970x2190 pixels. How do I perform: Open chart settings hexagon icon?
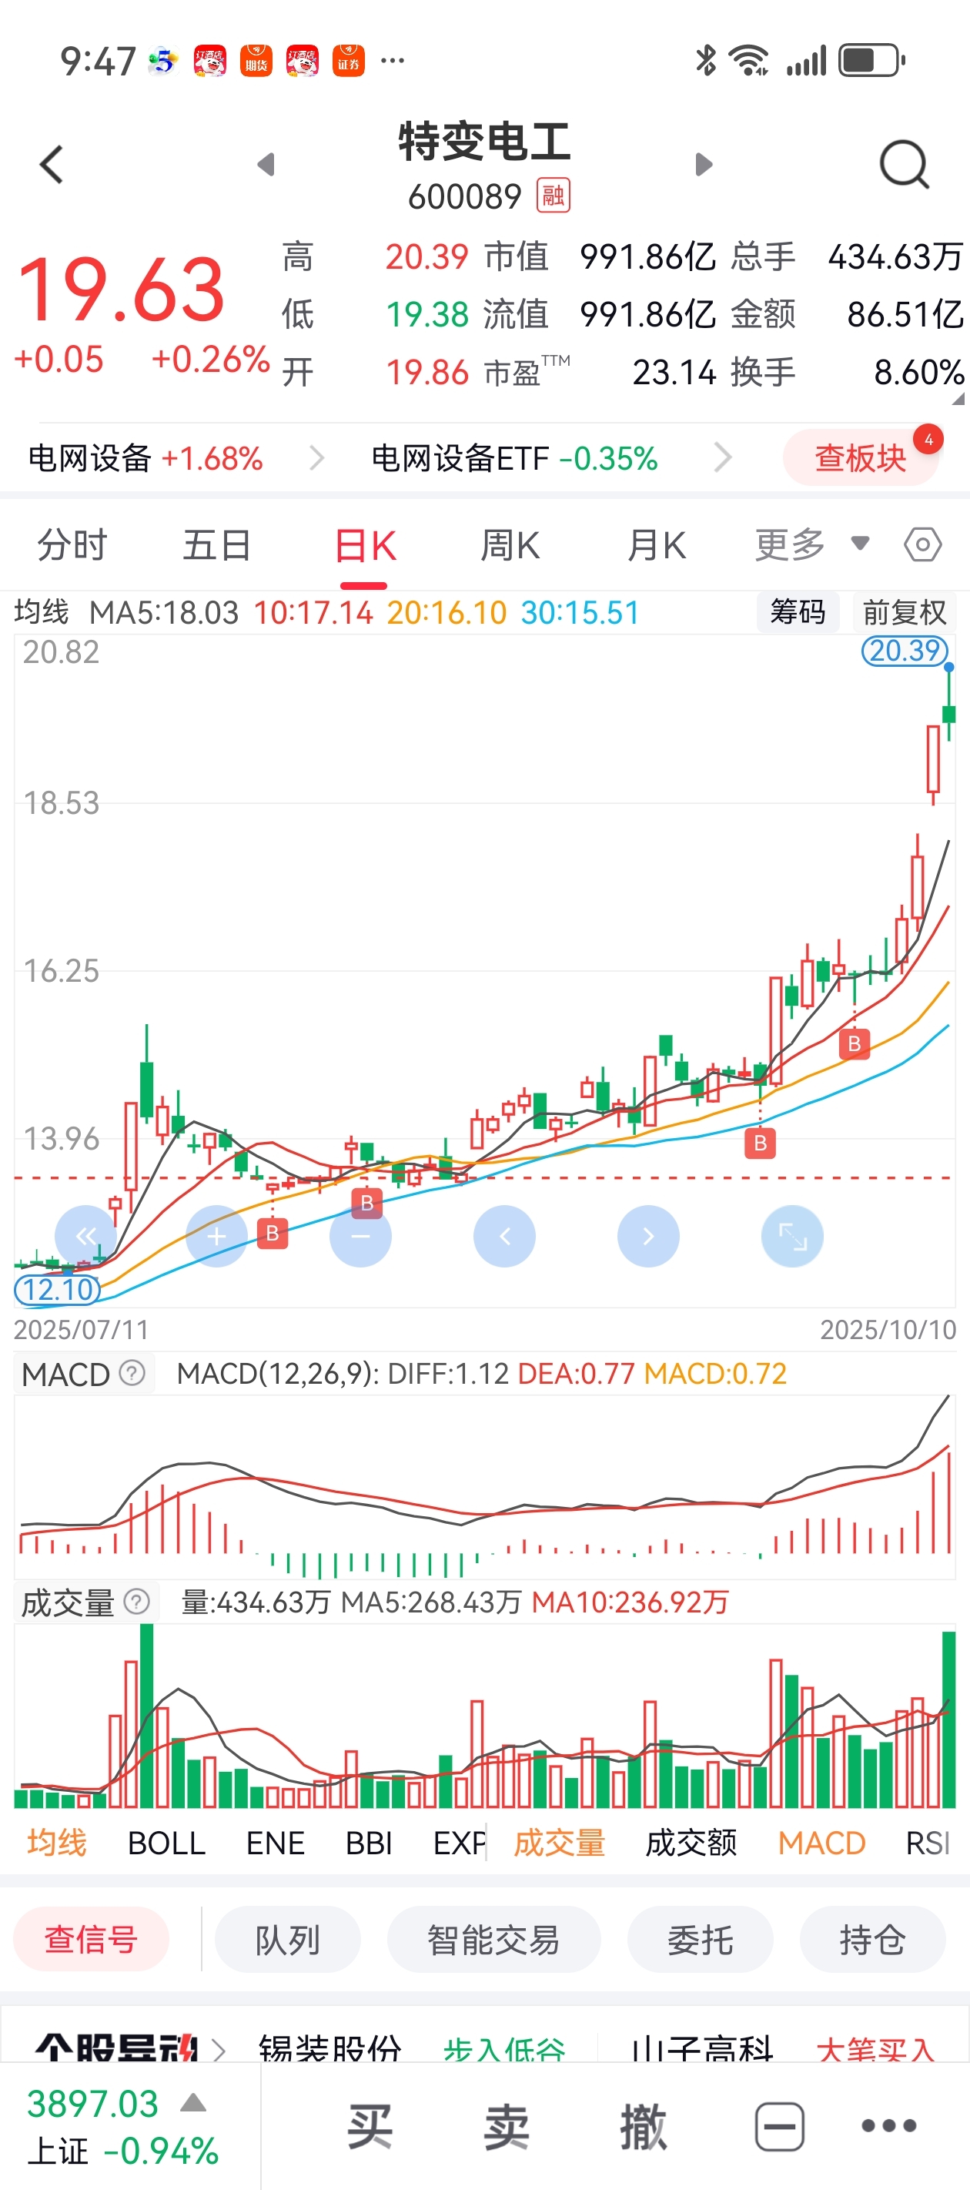pos(922,544)
